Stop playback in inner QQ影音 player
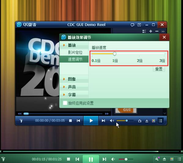This screenshot has height=163, width=183. (70, 121)
